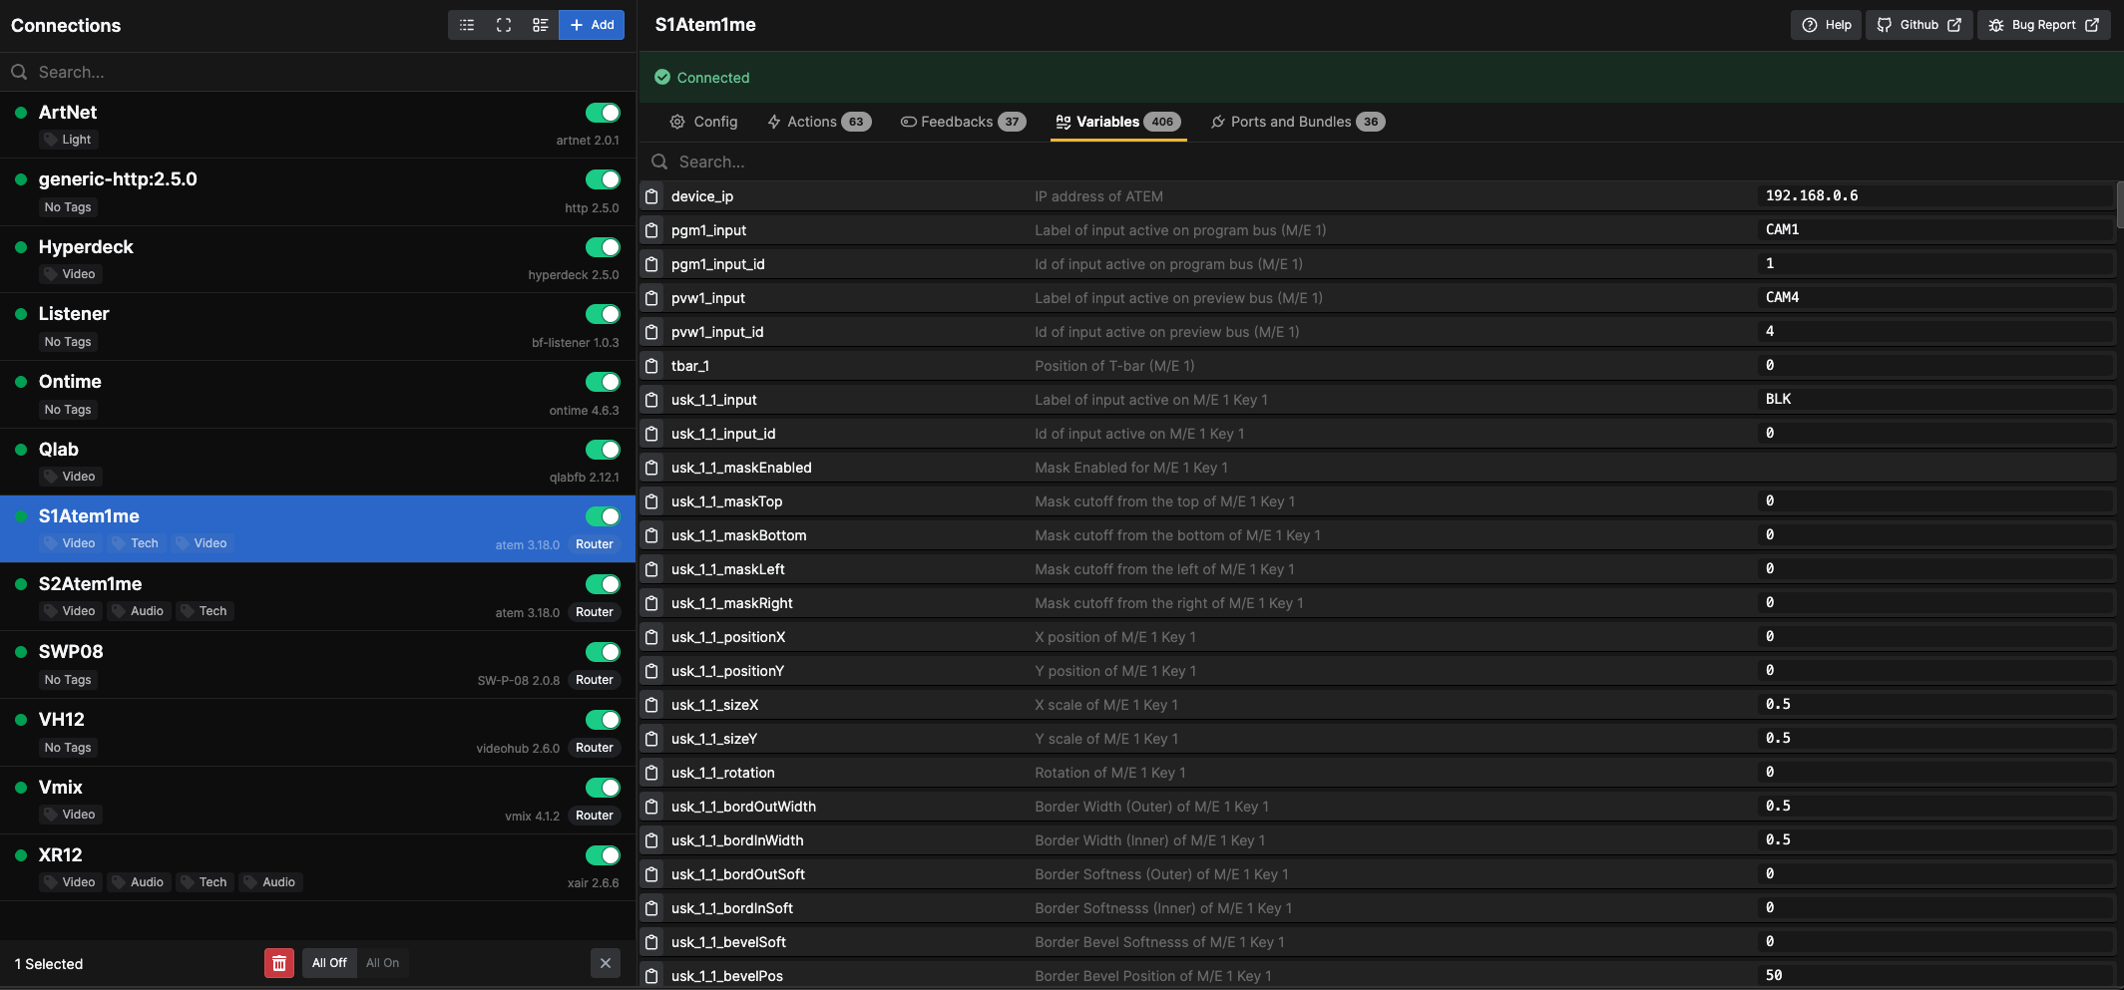The image size is (2124, 990).
Task: Click the BLK value for usk_1_1_input
Action: (1779, 400)
